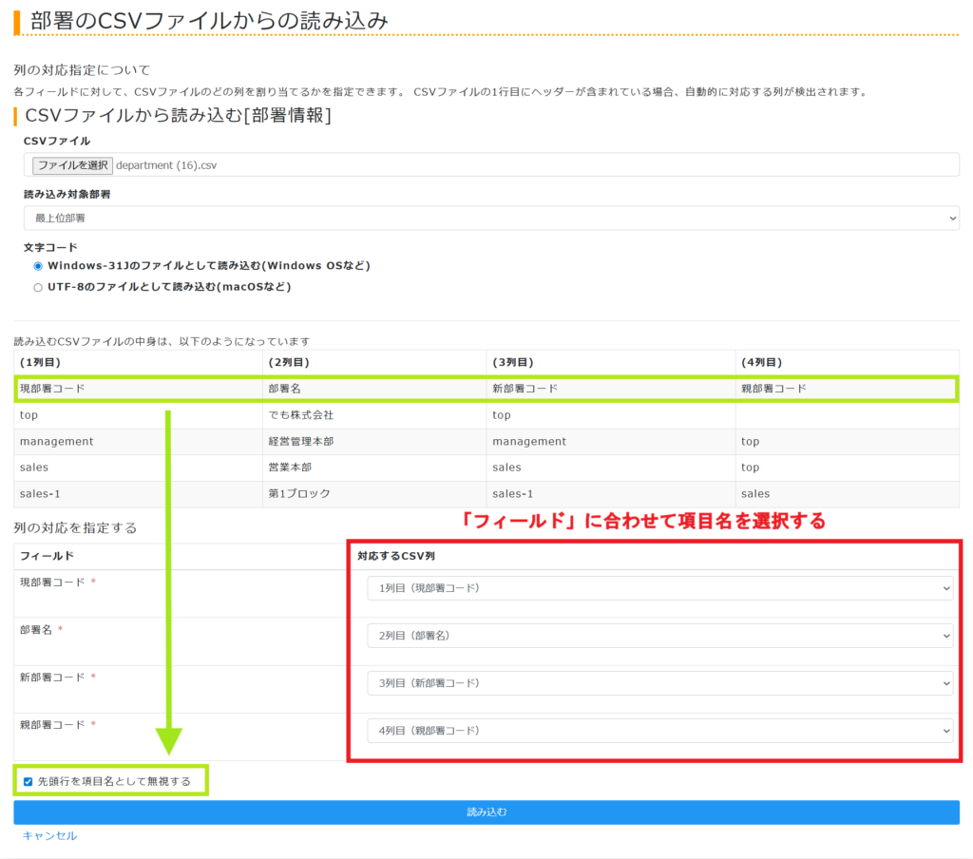Click the department (16).csv file name field
The width and height of the screenshot is (973, 859).
(167, 165)
